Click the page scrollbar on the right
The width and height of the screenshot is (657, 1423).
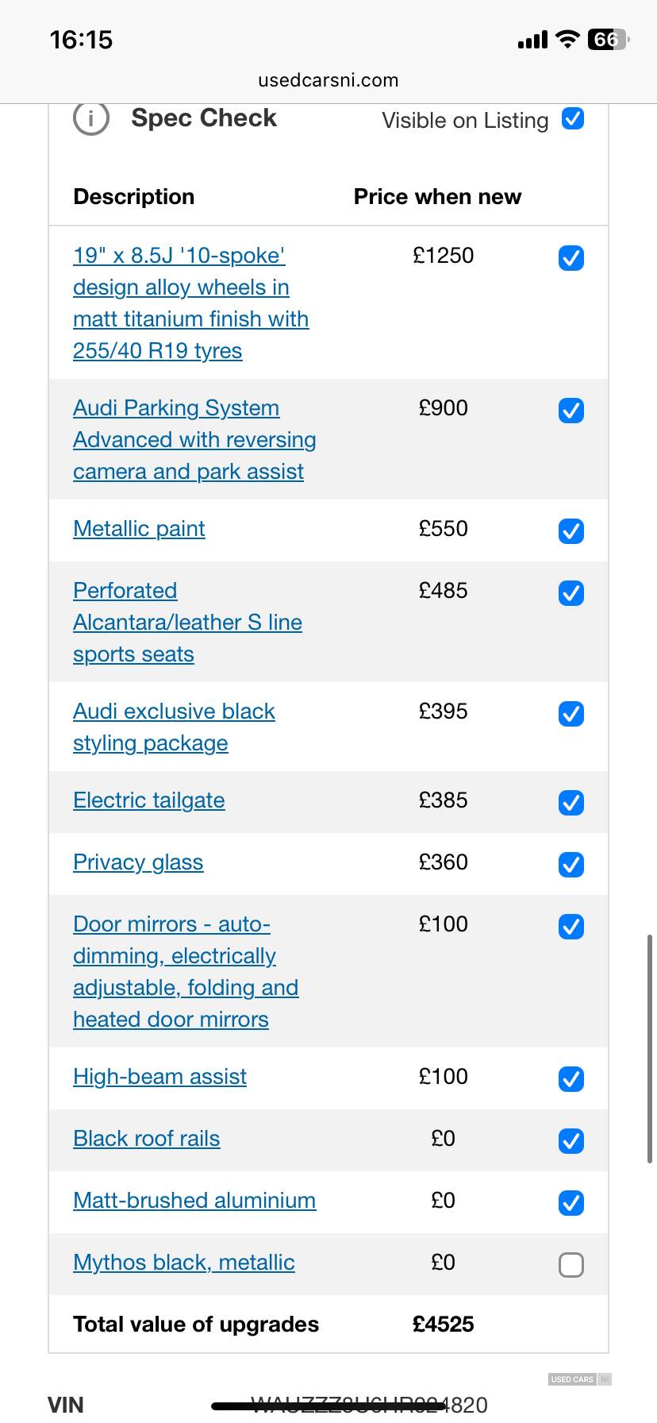(x=650, y=1048)
